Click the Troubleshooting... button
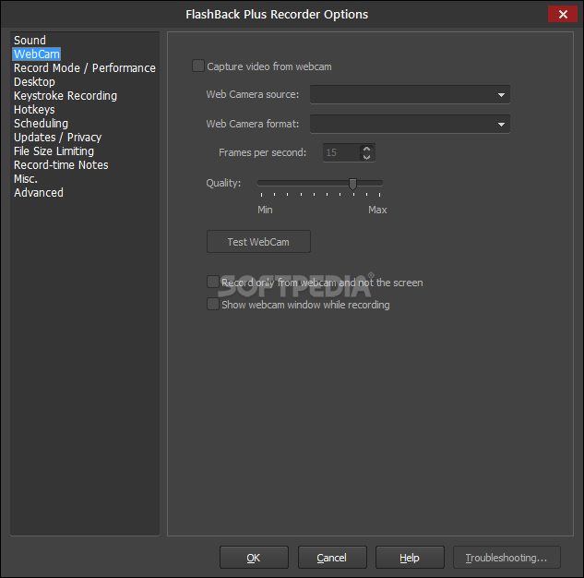 [507, 558]
